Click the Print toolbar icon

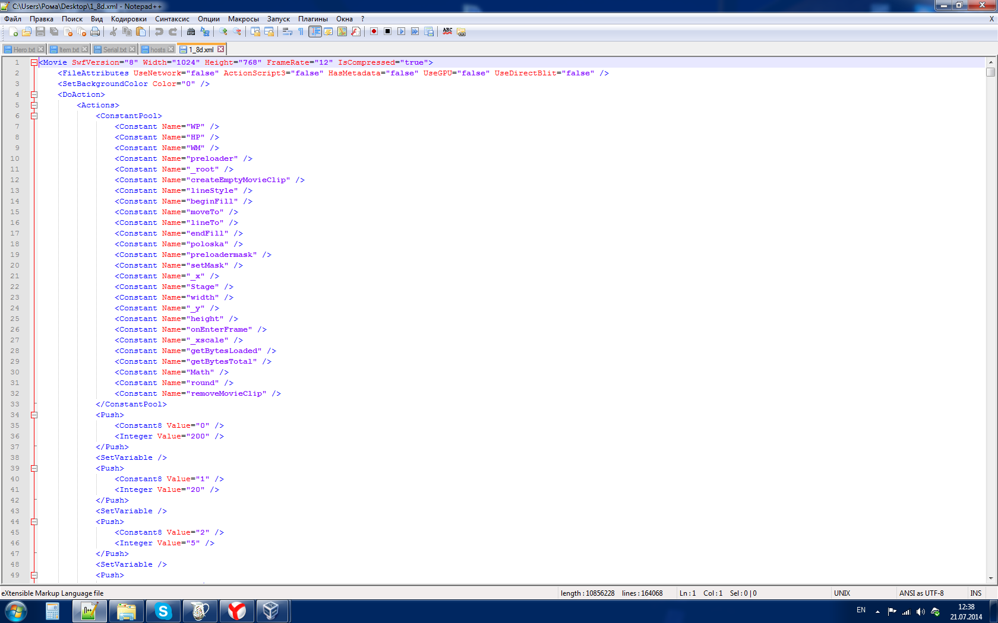(x=95, y=31)
